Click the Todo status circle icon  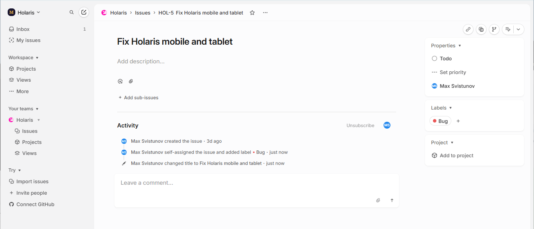[x=434, y=58]
